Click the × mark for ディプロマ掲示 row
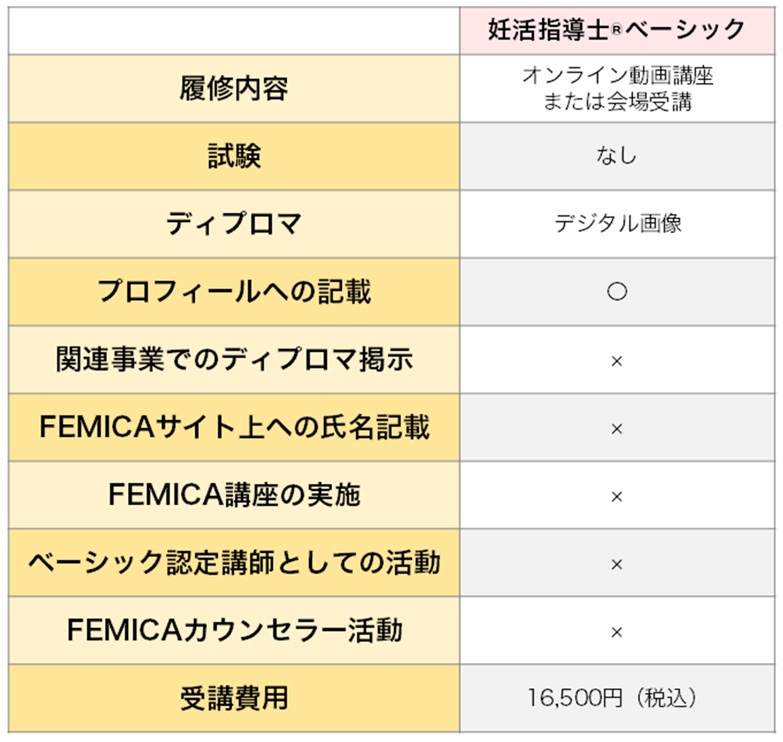Image resolution: width=783 pixels, height=742 pixels. tap(617, 361)
